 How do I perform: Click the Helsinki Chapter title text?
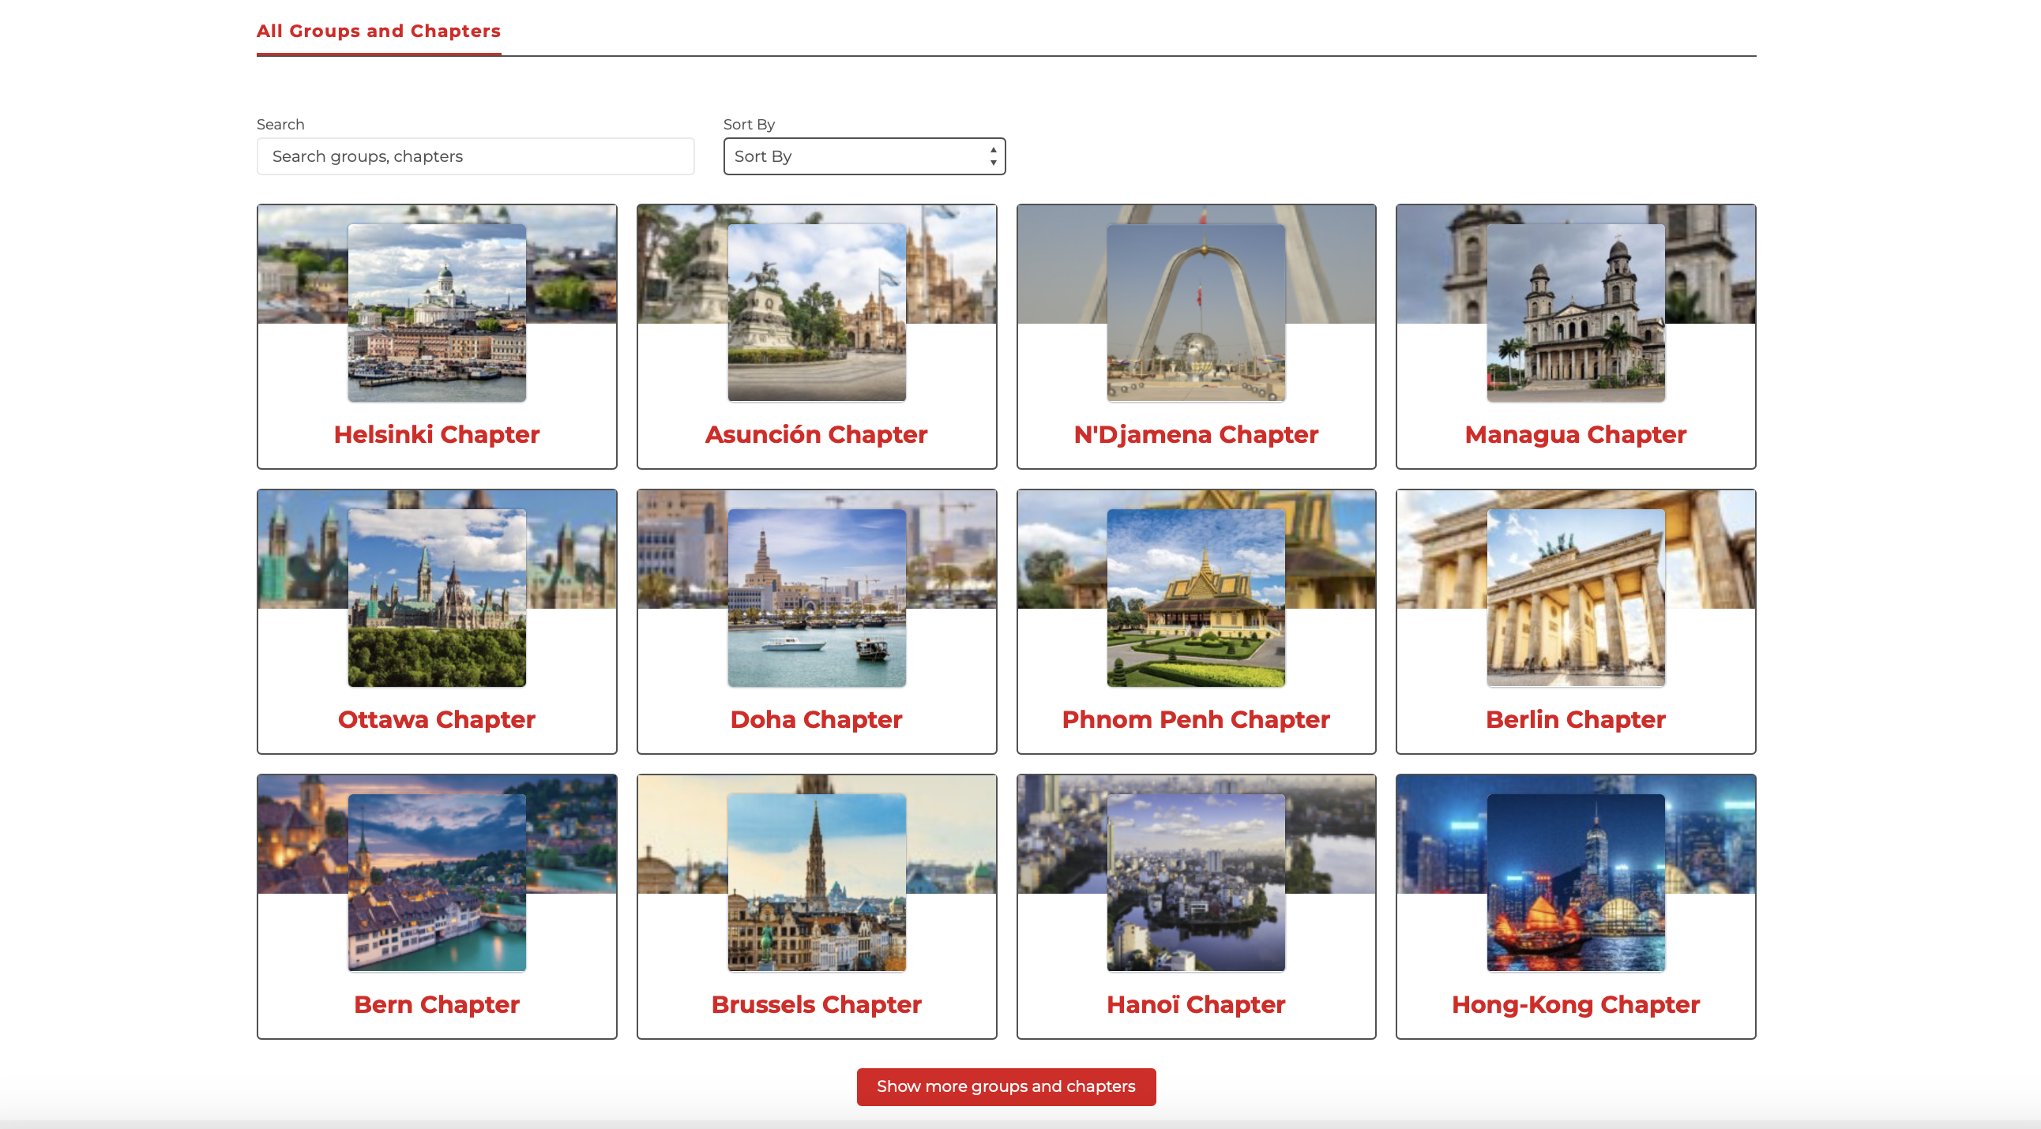point(437,434)
